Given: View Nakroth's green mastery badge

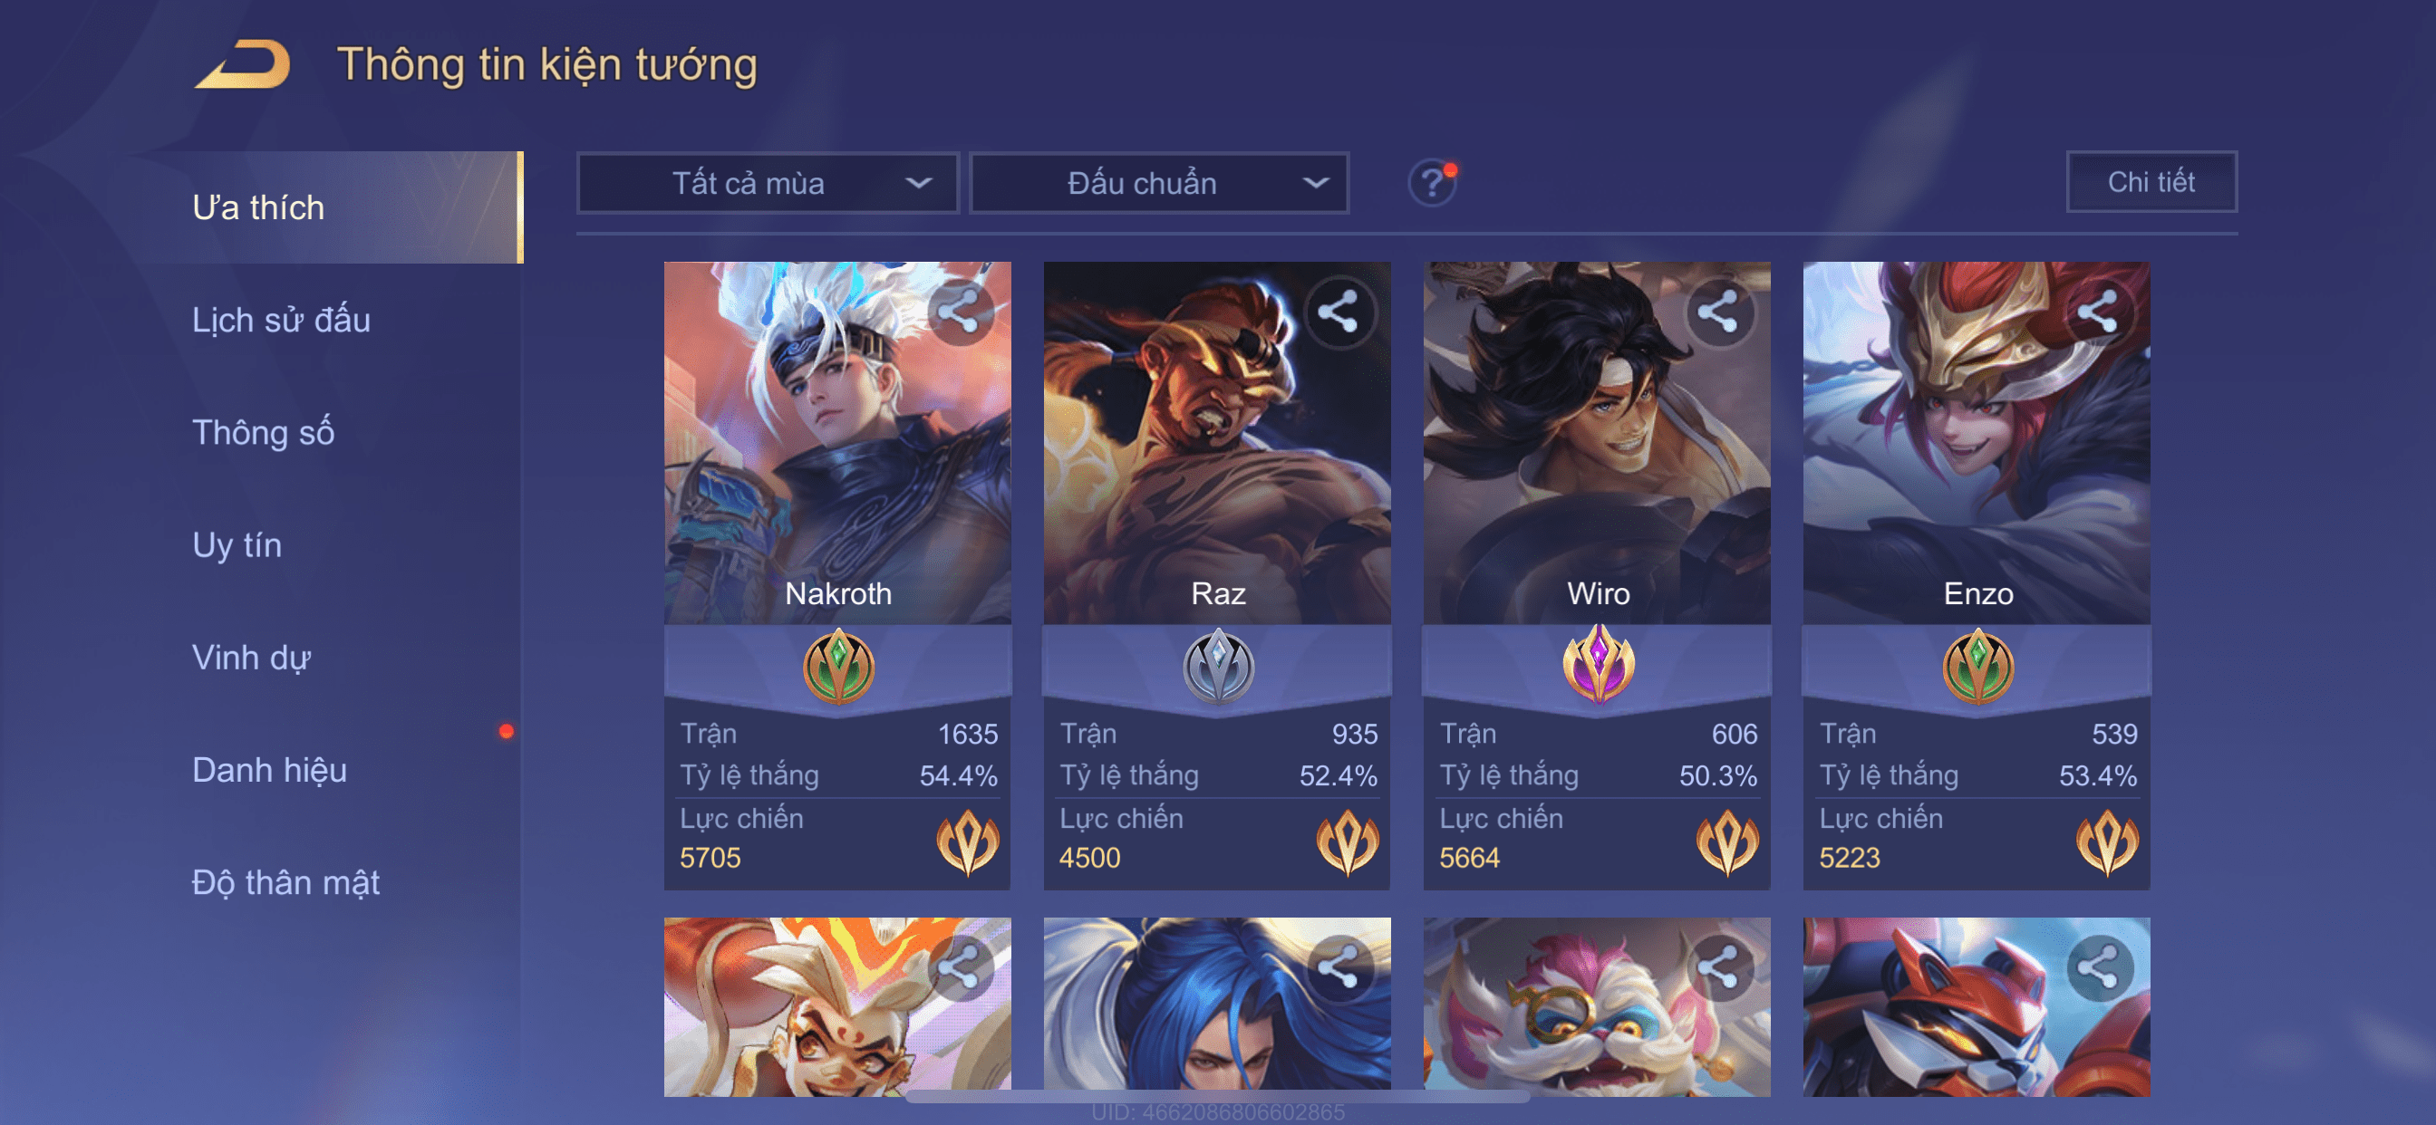Looking at the screenshot, I should 839,666.
